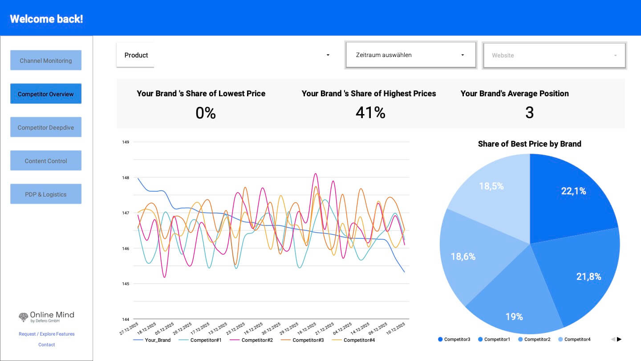Image resolution: width=641 pixels, height=361 pixels.
Task: Switch to Channel Monitoring section
Action: tap(45, 60)
